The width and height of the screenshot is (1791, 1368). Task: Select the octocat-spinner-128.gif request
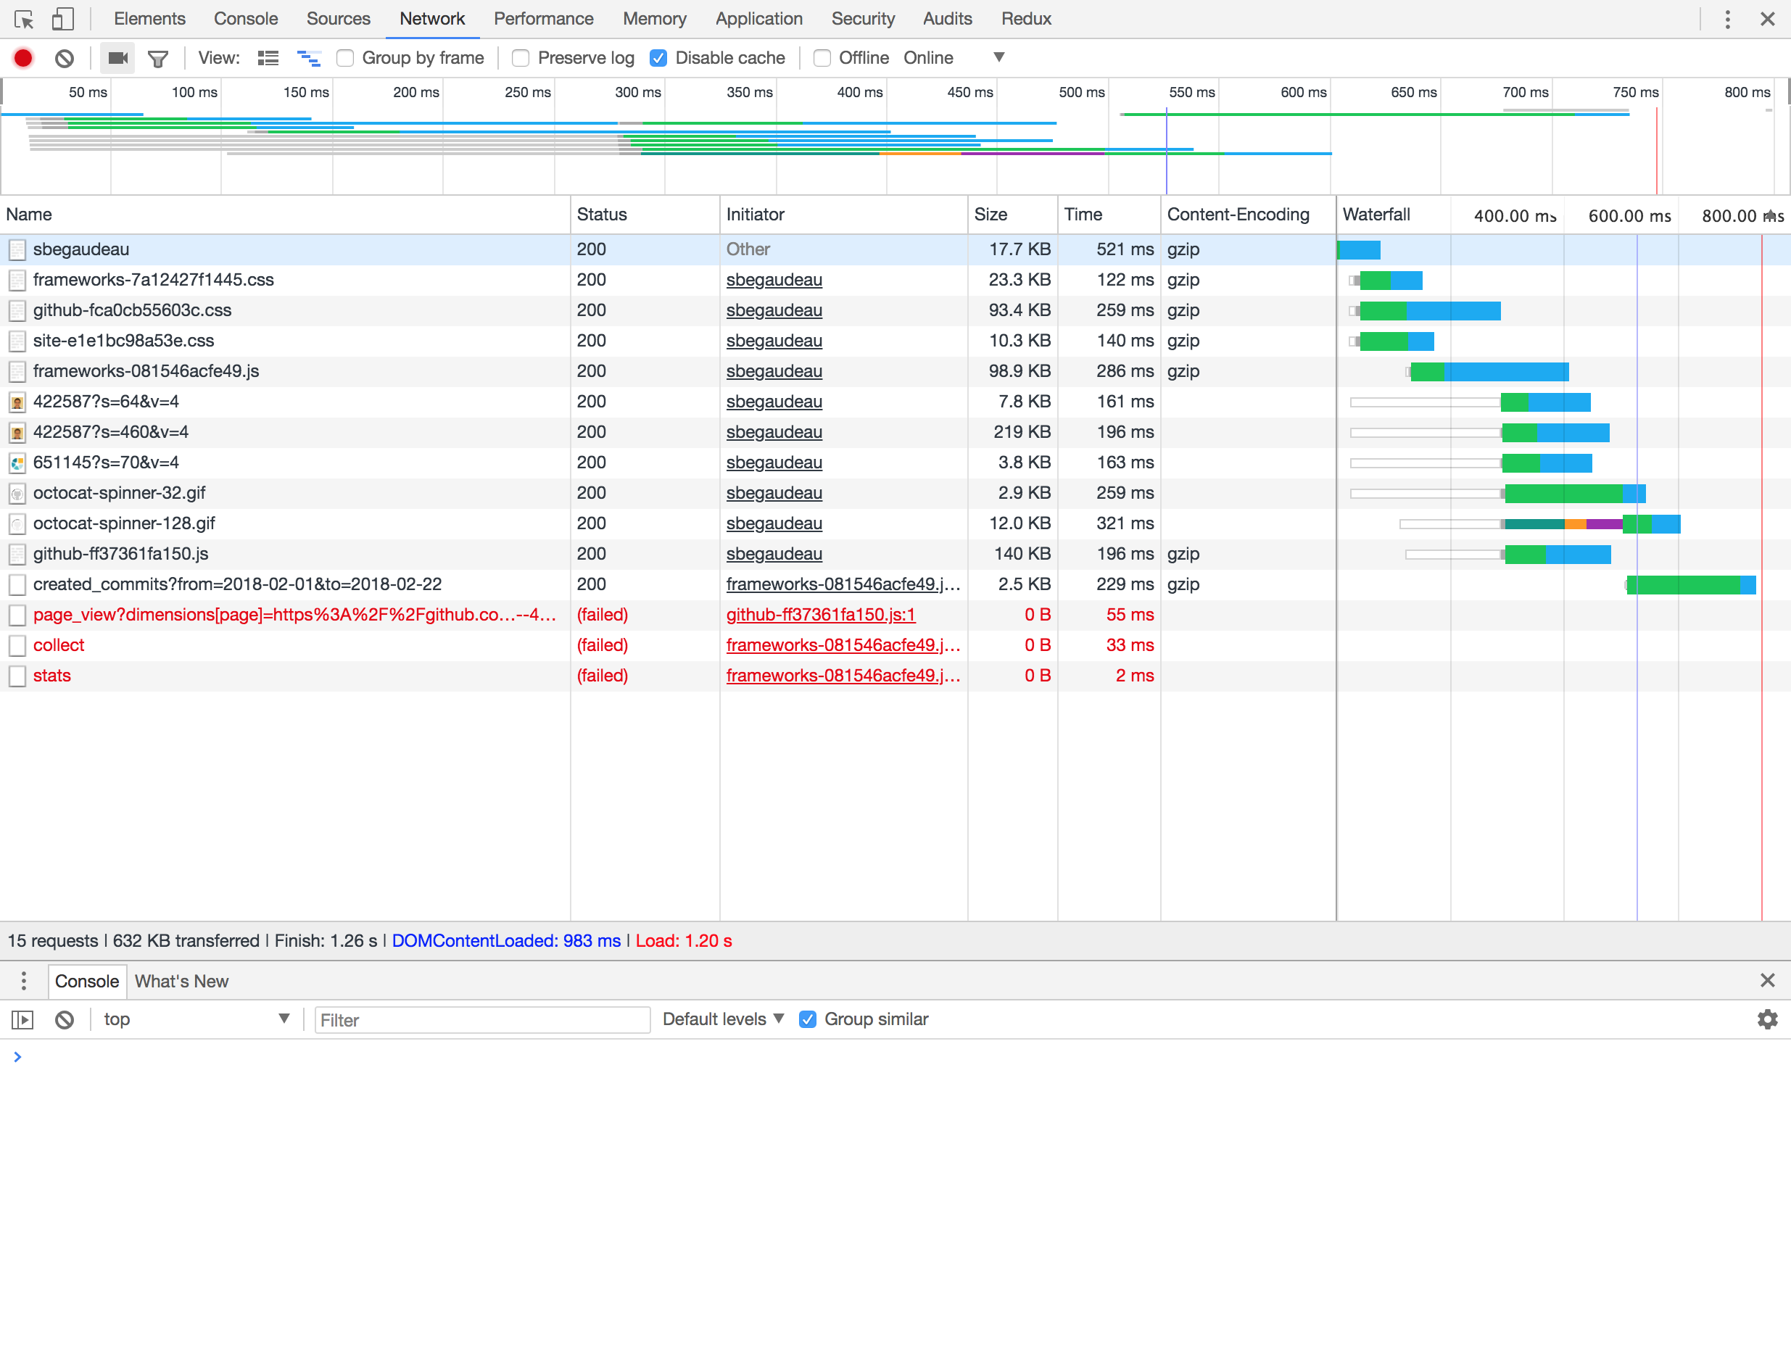point(124,523)
